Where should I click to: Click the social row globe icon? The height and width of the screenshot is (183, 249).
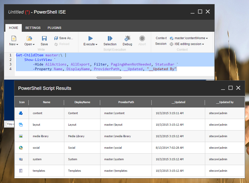(x=21, y=148)
